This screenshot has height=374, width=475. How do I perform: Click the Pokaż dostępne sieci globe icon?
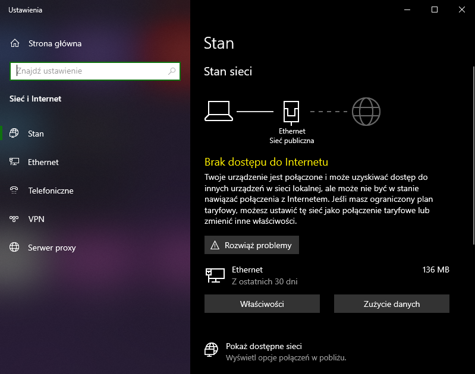click(x=211, y=350)
